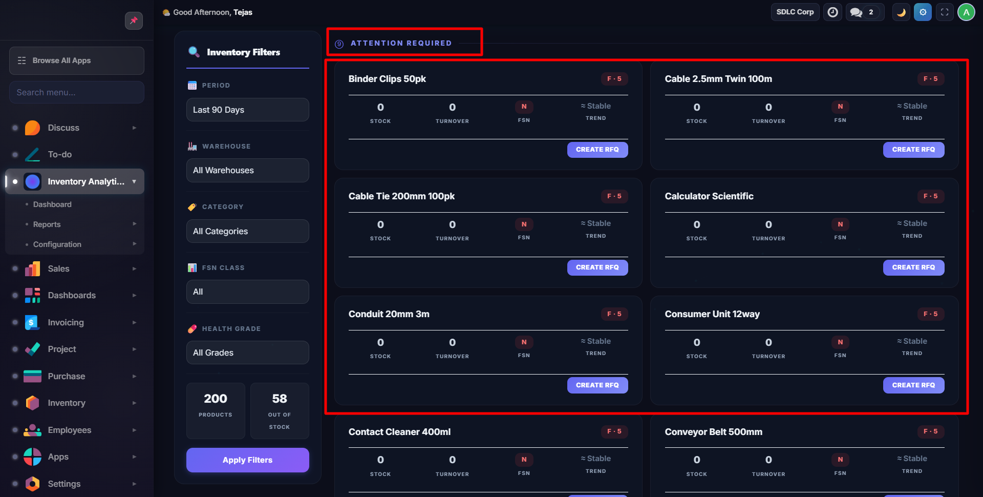The image size is (983, 497).
Task: Open the Health Grade All Grades dropdown
Action: pyautogui.click(x=247, y=353)
